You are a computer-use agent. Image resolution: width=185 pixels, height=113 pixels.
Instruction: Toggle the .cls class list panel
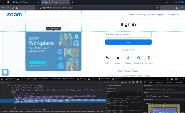126,82
